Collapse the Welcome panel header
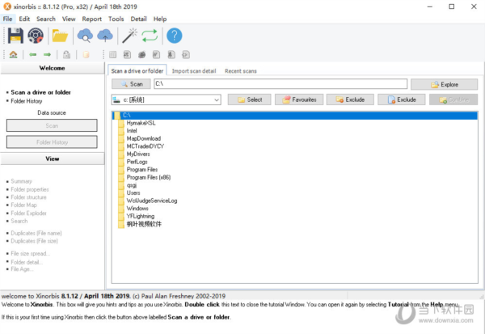The width and height of the screenshot is (485, 334). click(x=53, y=68)
